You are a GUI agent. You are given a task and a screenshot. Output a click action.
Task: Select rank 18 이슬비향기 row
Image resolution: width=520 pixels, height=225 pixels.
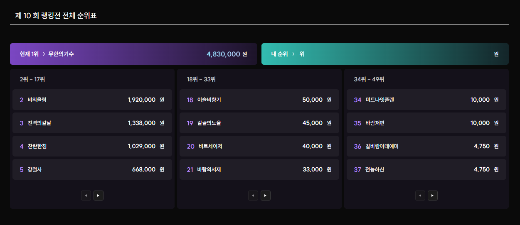click(259, 100)
